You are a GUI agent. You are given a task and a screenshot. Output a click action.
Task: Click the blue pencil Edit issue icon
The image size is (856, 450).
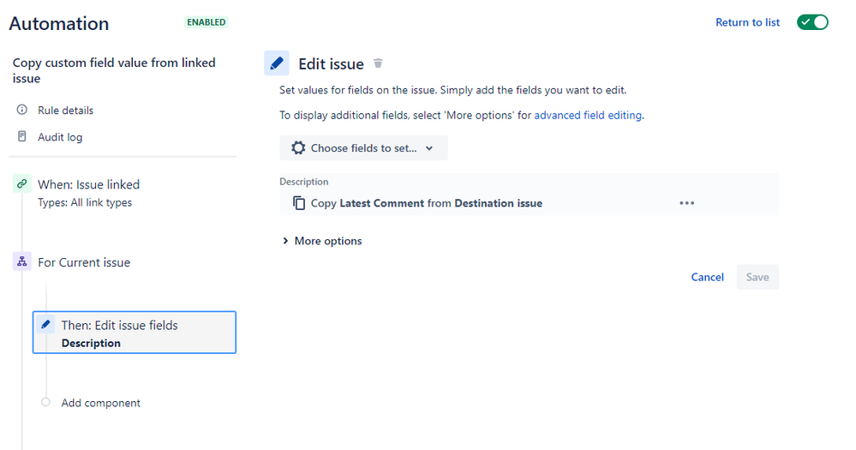click(x=276, y=63)
